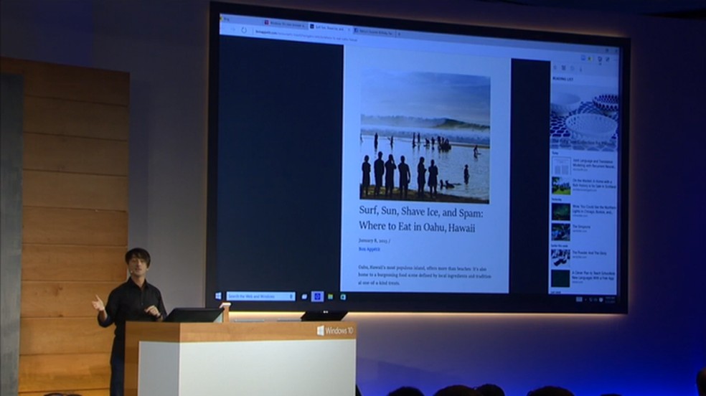The height and width of the screenshot is (396, 706).
Task: Click the green house thumbnail in Reading List
Action: 561,186
